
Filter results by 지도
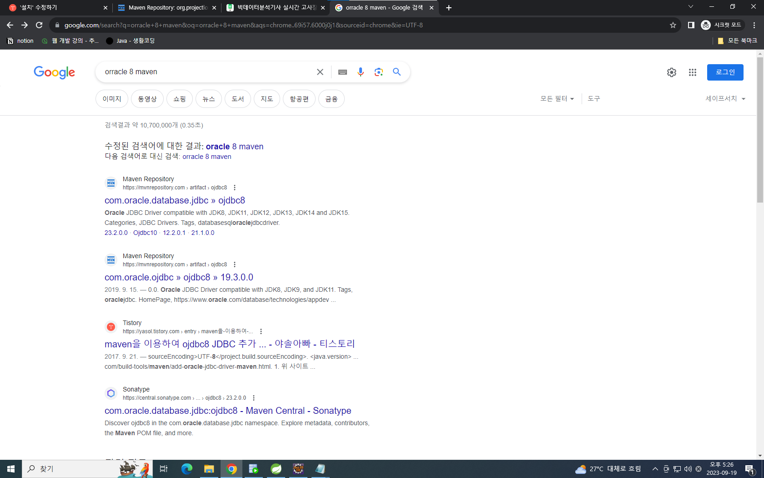pos(267,99)
